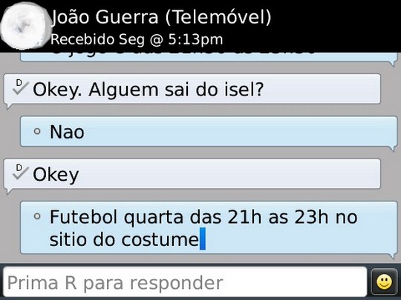Screen dimensions: 401x300
Task: Click the word 'Futebol' in the last message
Action: tap(84, 217)
